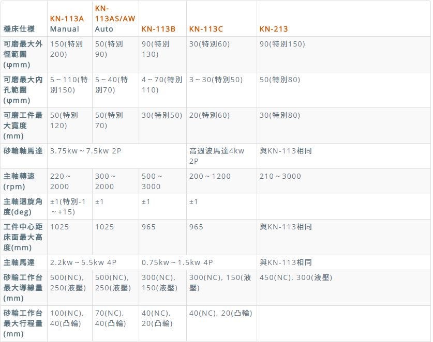Open the KN-113AS/AW model header link
433x342 pixels.
pos(115,13)
